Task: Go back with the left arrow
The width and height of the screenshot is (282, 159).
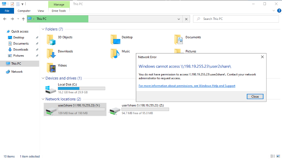Action: point(5,19)
